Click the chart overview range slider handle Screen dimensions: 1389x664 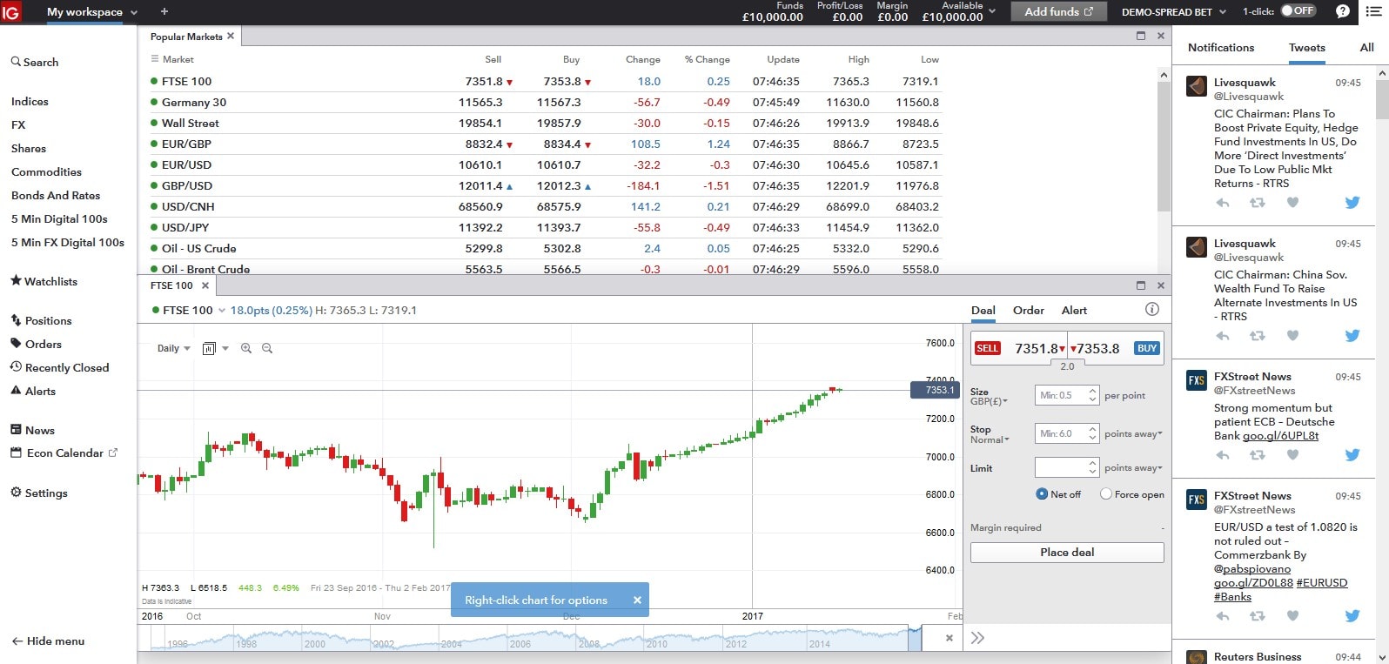pyautogui.click(x=915, y=638)
